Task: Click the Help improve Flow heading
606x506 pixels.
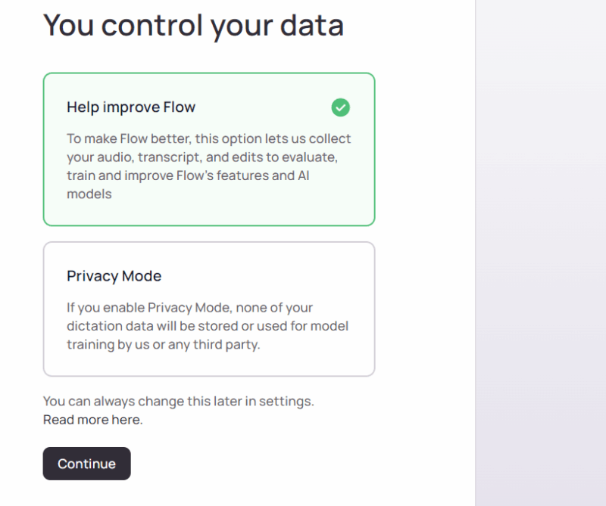Action: tap(130, 107)
